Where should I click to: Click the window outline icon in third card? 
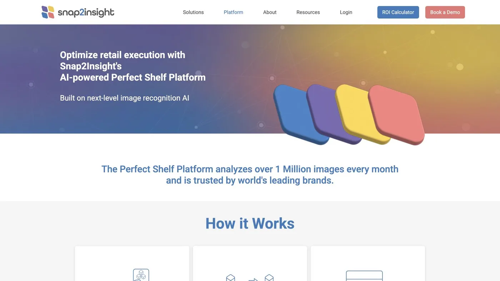(x=364, y=276)
